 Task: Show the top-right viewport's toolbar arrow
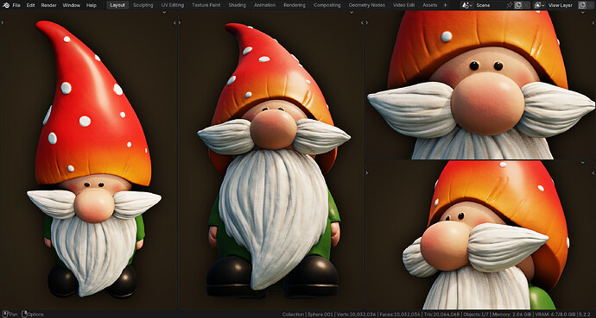click(x=367, y=22)
